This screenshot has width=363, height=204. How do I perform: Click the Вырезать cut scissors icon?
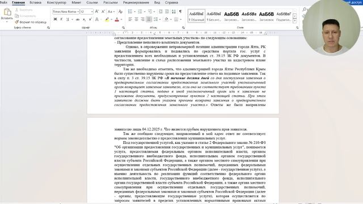(16, 10)
